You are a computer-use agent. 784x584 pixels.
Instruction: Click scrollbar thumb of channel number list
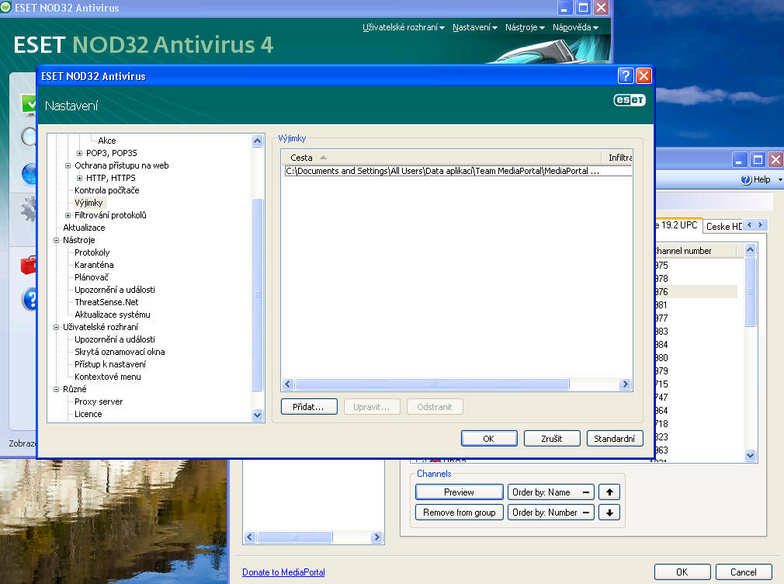coord(750,291)
